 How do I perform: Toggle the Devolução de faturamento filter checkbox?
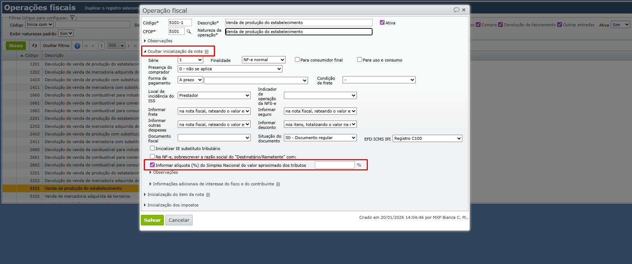tap(501, 25)
